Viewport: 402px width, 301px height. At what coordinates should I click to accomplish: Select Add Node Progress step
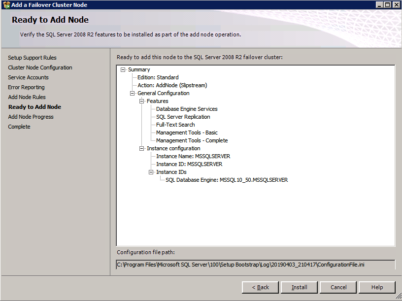click(x=31, y=117)
